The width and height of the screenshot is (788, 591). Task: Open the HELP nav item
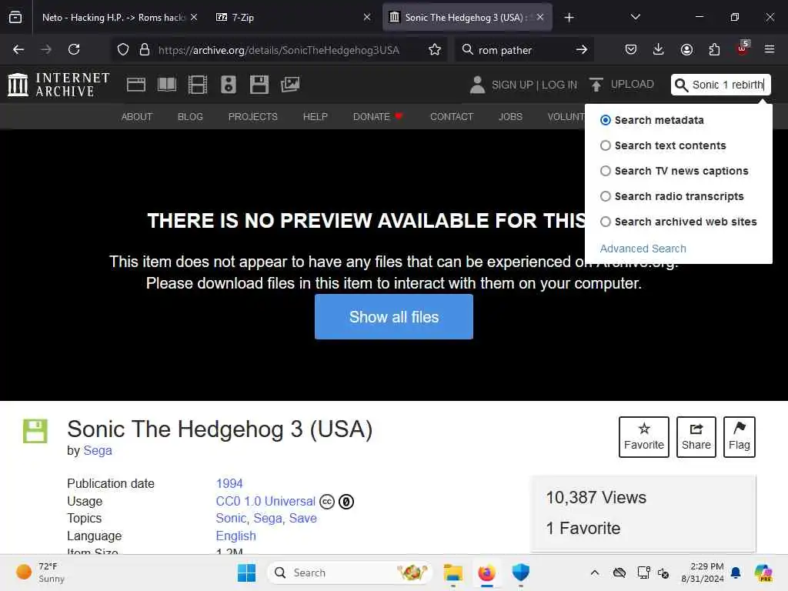pyautogui.click(x=315, y=117)
